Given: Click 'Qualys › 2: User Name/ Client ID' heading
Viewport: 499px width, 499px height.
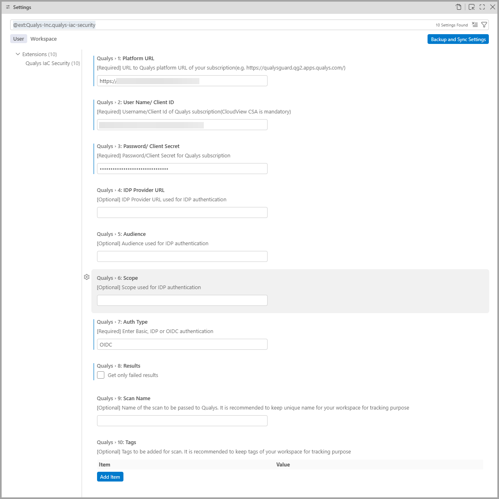Looking at the screenshot, I should 135,102.
